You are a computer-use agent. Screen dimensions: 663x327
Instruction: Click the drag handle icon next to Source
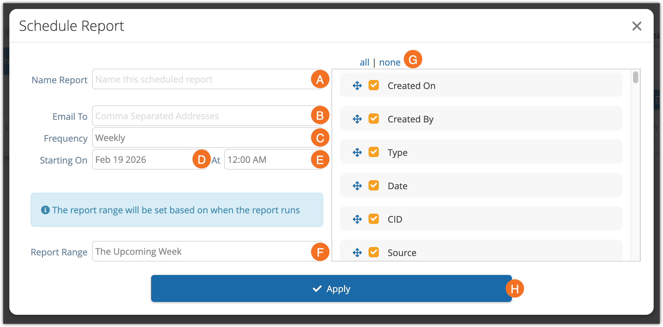[x=357, y=253]
